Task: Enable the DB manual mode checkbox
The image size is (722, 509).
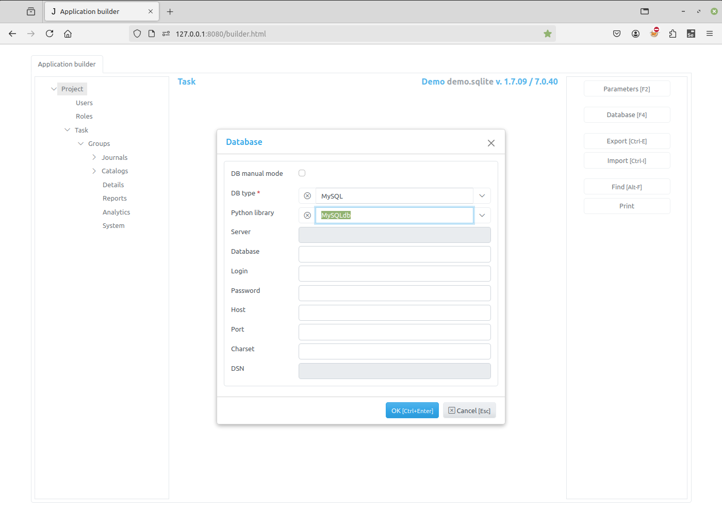Action: pyautogui.click(x=302, y=173)
